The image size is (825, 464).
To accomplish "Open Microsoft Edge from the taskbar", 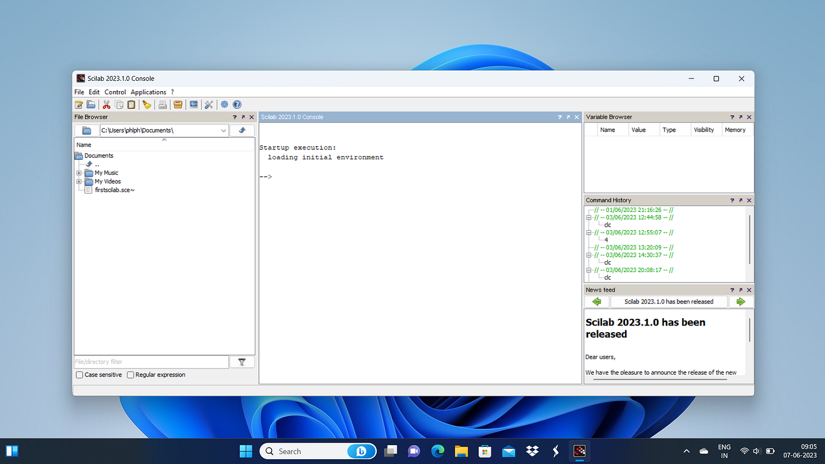I will 437,451.
